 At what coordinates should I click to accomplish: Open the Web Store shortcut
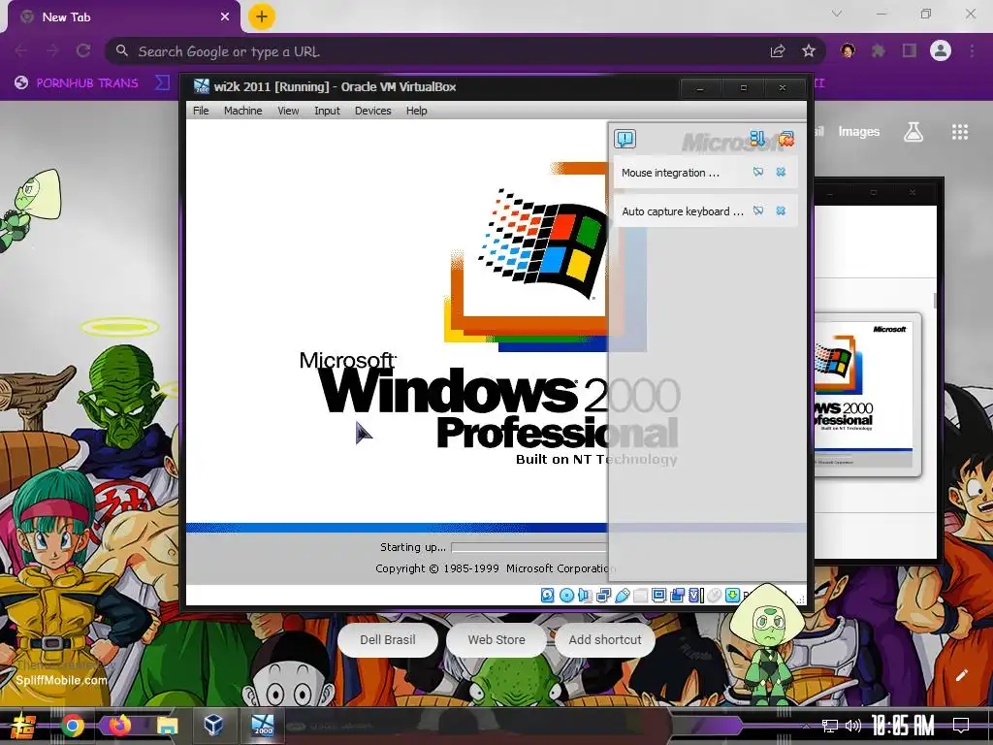(x=496, y=640)
